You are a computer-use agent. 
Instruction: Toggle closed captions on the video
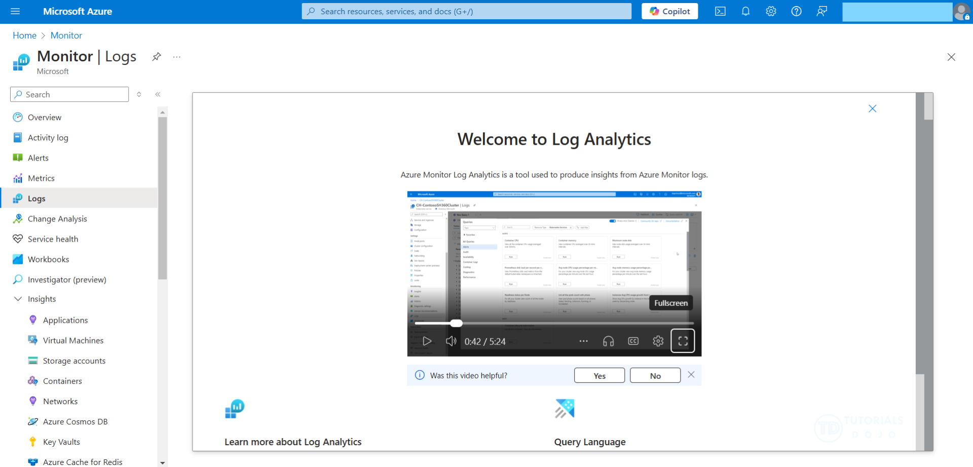click(633, 341)
